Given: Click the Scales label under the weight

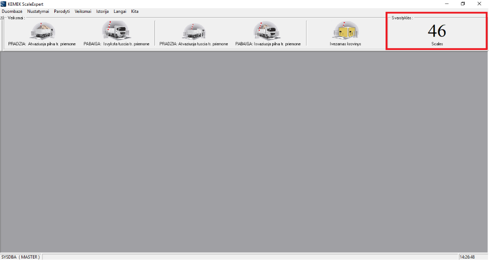Looking at the screenshot, I should [437, 44].
